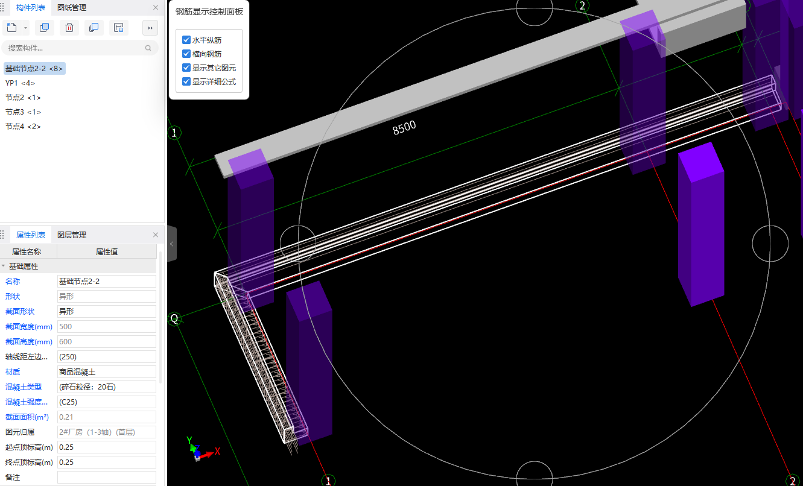The width and height of the screenshot is (803, 486).
Task: Click the 钢筋显示控制面板 title
Action: pos(209,11)
